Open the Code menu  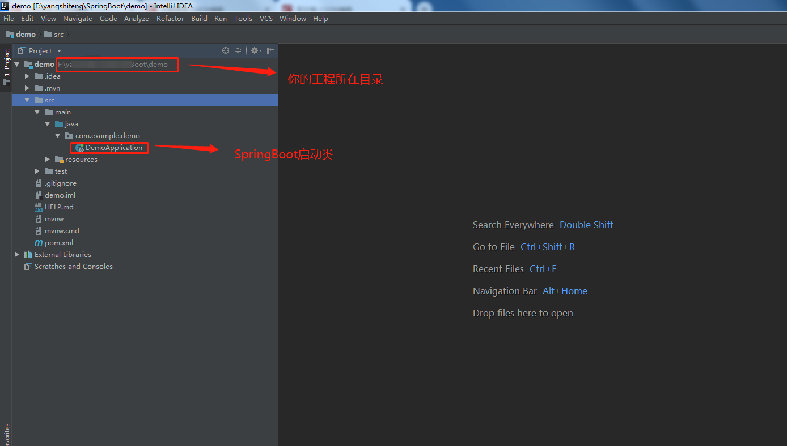108,19
